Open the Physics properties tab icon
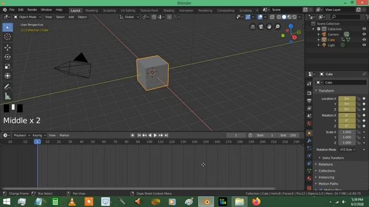This screenshot has height=207, width=369. click(x=309, y=156)
